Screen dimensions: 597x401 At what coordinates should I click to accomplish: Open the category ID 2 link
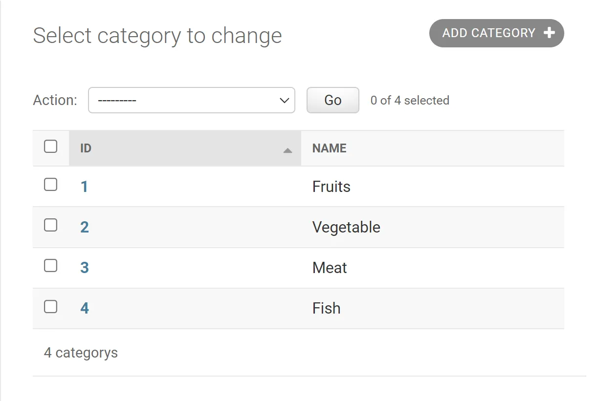[85, 227]
